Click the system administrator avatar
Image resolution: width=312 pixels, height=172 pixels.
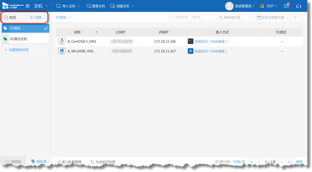pos(229,6)
